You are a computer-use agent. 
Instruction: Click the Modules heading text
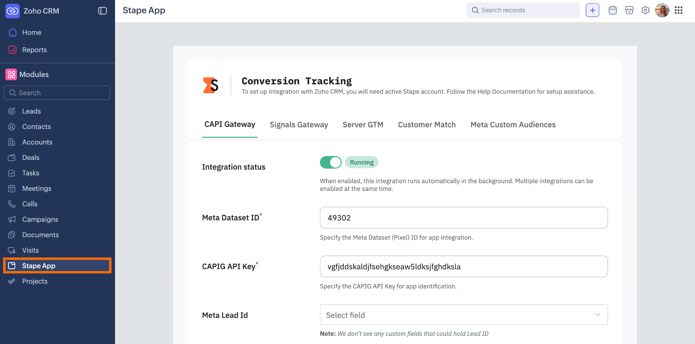34,74
